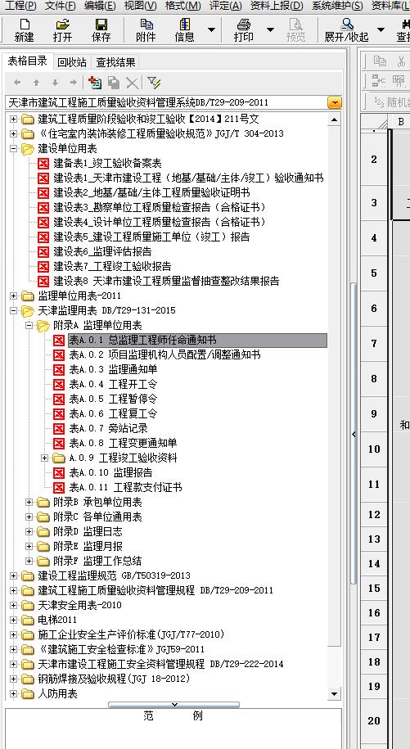The image size is (410, 749).
Task: Open the 信息 info toolbar icon
Action: coord(184,30)
